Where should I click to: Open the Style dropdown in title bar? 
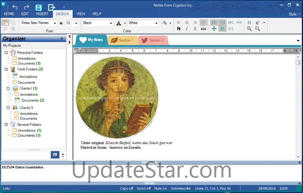pos(294,14)
